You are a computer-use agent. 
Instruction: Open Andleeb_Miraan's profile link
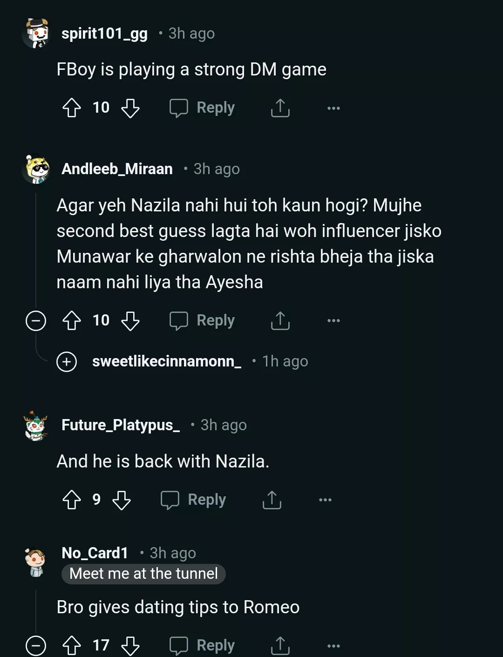coord(117,169)
